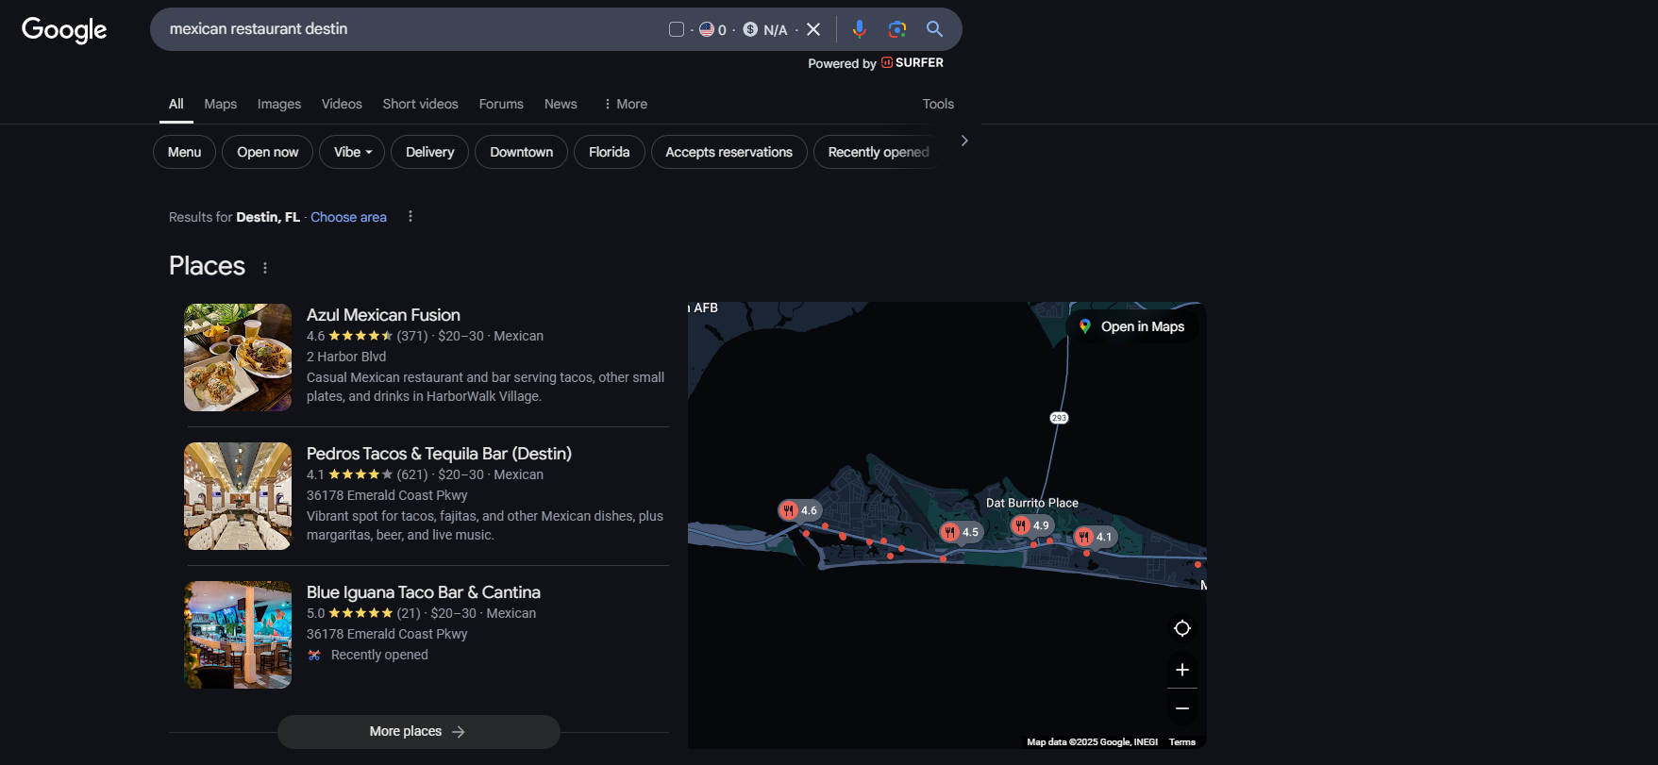
Task: Tick the Surfer checkbox in search bar
Action: click(x=677, y=29)
